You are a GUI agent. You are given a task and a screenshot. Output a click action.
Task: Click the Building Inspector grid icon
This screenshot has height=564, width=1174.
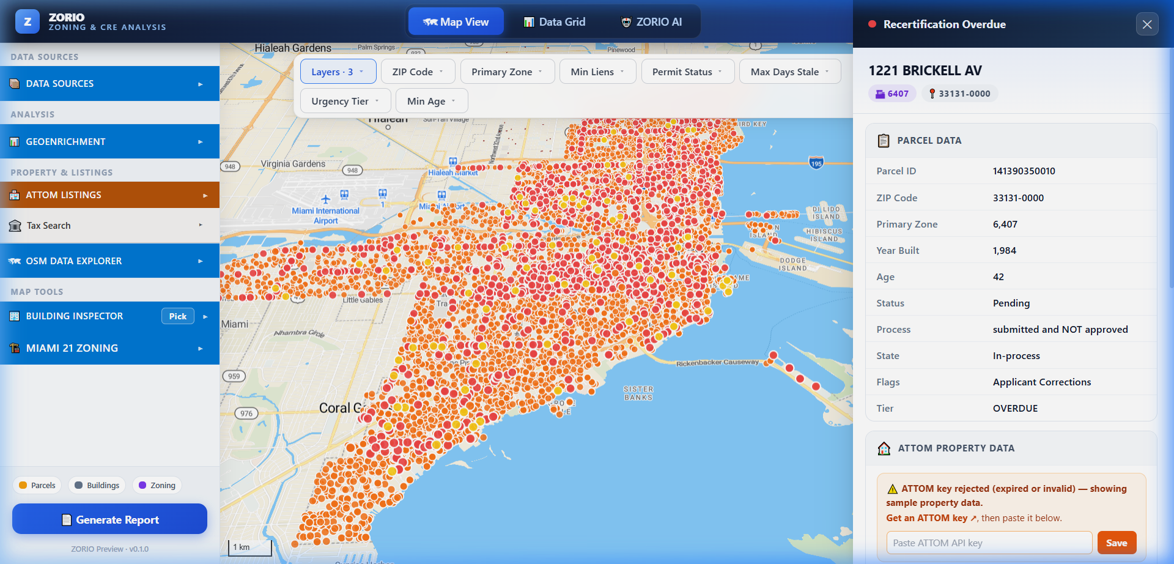click(15, 316)
